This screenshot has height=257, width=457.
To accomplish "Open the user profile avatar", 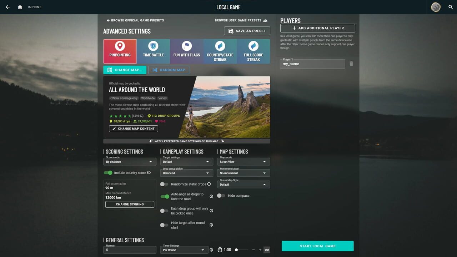I will (x=436, y=7).
